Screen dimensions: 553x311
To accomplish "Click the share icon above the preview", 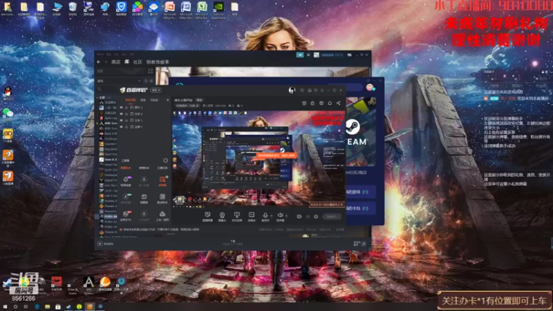I will tap(339, 103).
